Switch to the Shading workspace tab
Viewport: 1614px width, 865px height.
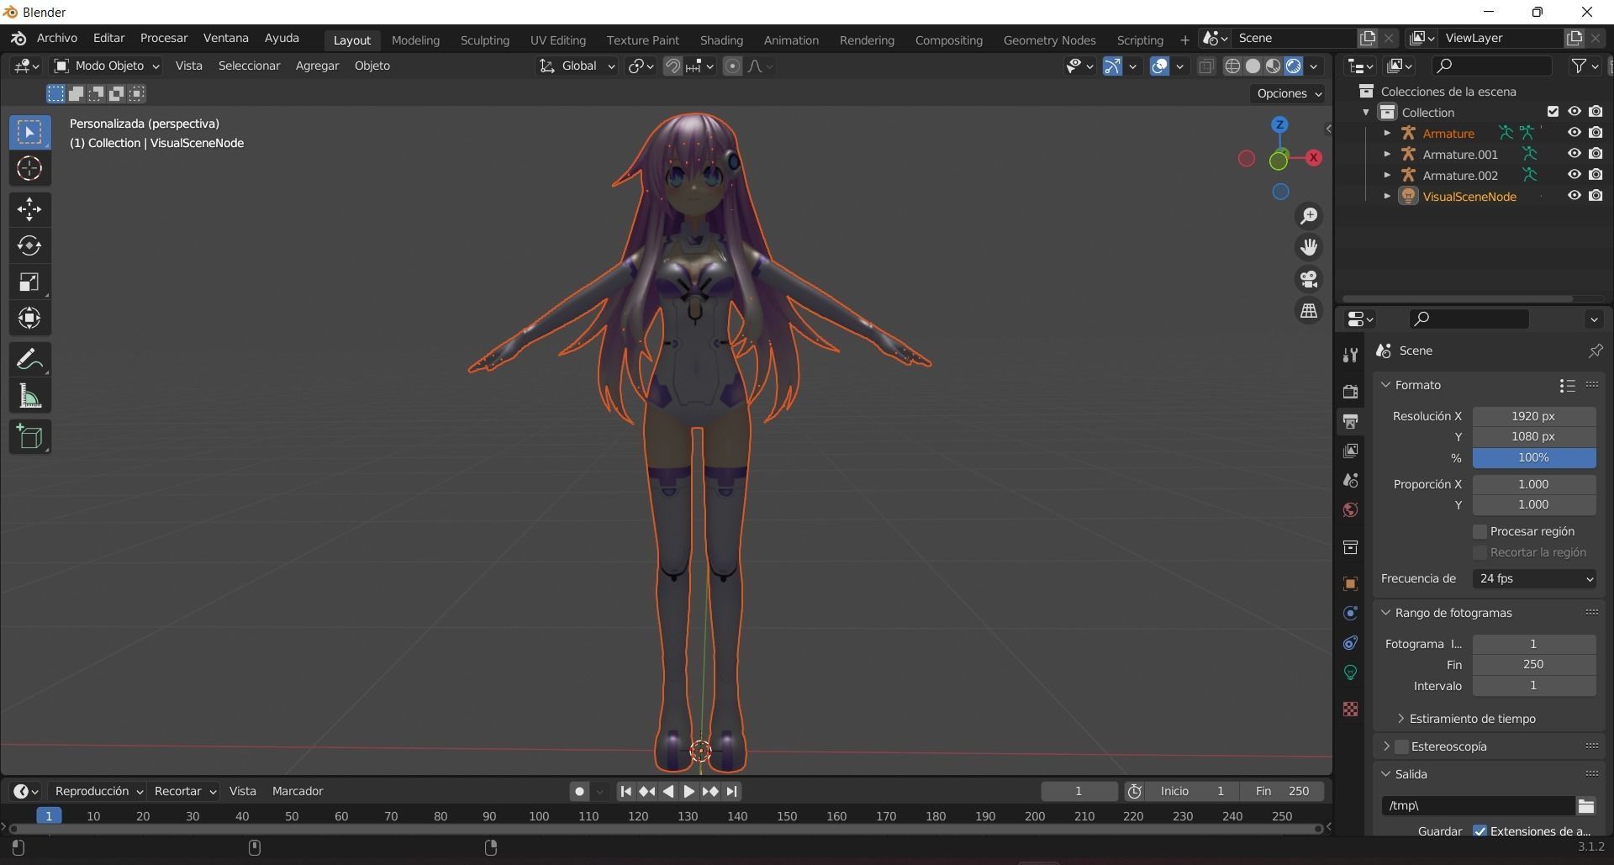[x=721, y=40]
